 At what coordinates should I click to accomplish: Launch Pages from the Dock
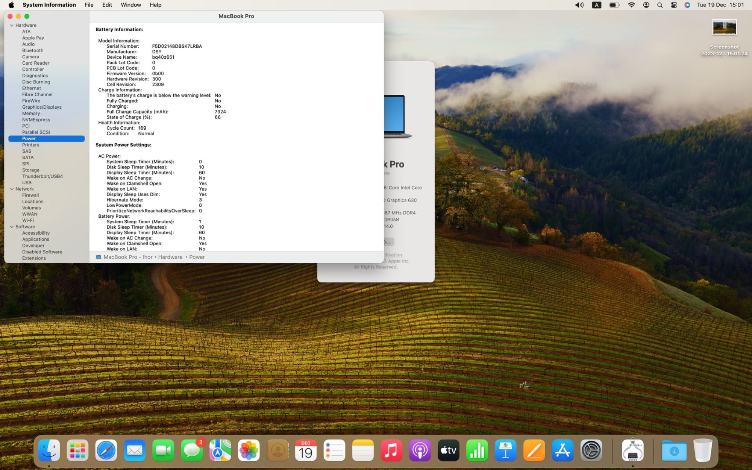(x=534, y=450)
